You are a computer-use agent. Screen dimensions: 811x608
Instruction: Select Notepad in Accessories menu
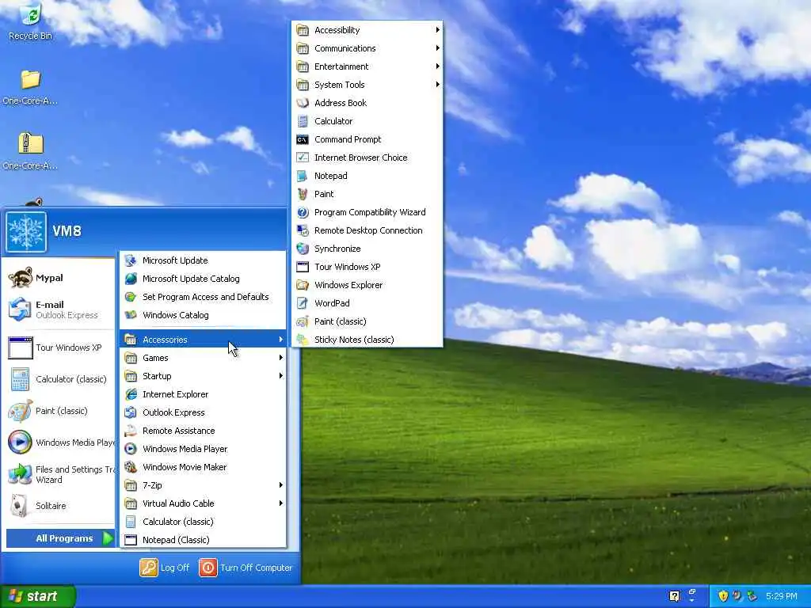click(367, 176)
